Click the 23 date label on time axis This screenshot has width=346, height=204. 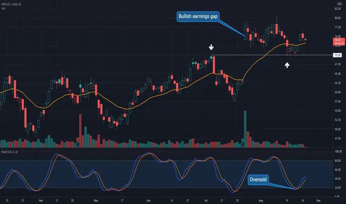click(23, 200)
